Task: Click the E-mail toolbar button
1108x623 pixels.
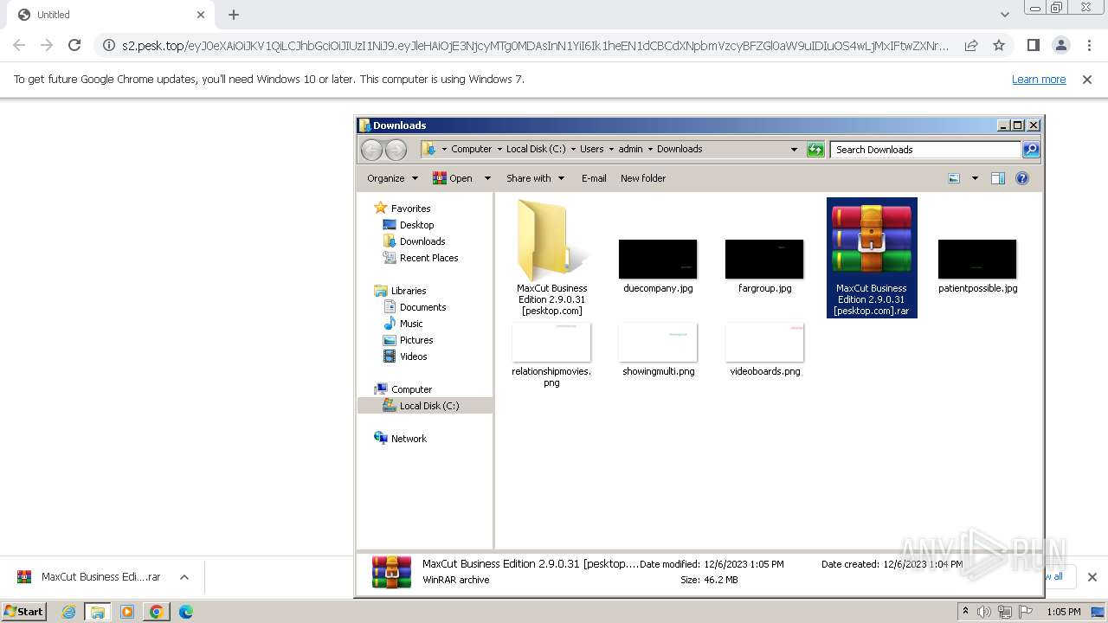Action: click(594, 178)
